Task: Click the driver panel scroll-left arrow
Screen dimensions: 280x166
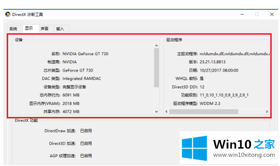Action: (x=166, y=112)
